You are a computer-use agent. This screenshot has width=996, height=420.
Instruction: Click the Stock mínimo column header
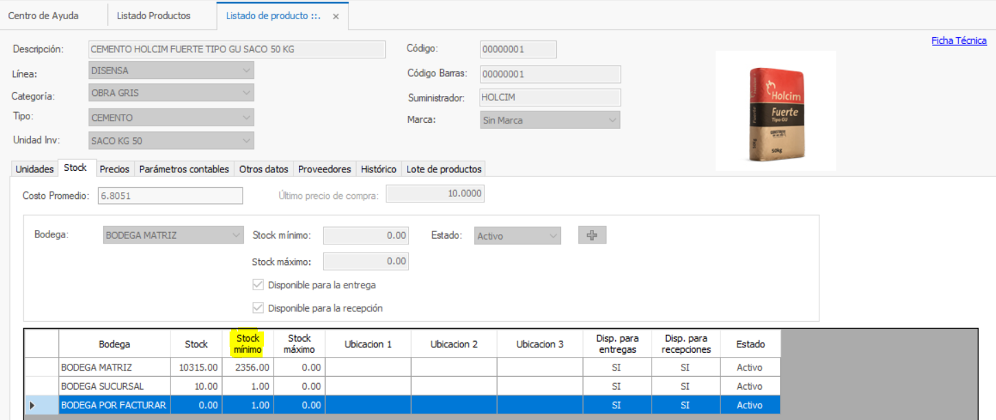click(x=247, y=344)
